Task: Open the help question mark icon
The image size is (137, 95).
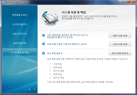Action: [x=34, y=90]
